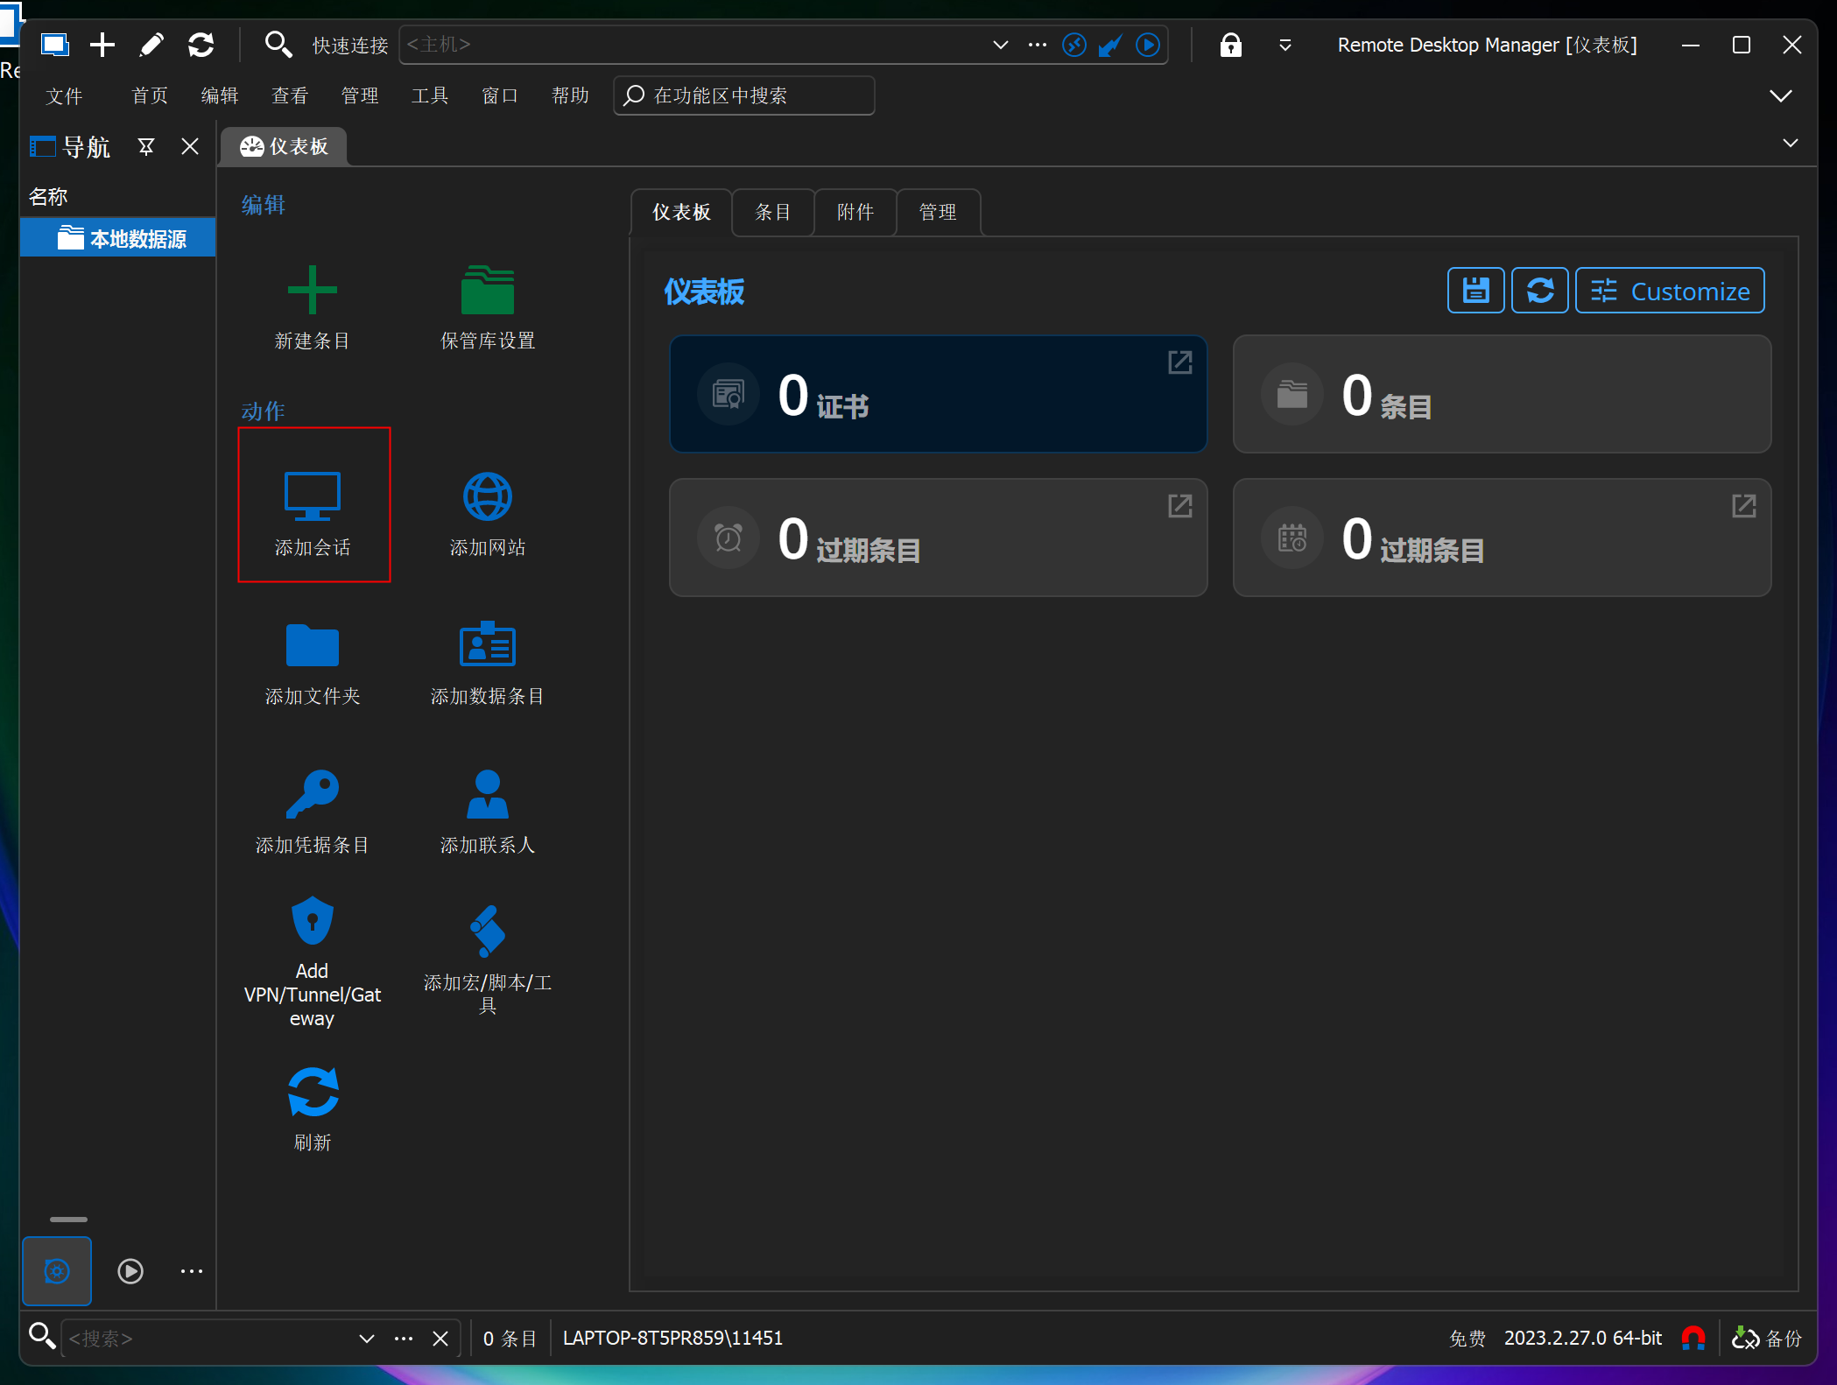Click 添加宏/脚本/工具 script icon
The width and height of the screenshot is (1837, 1385).
tap(487, 931)
